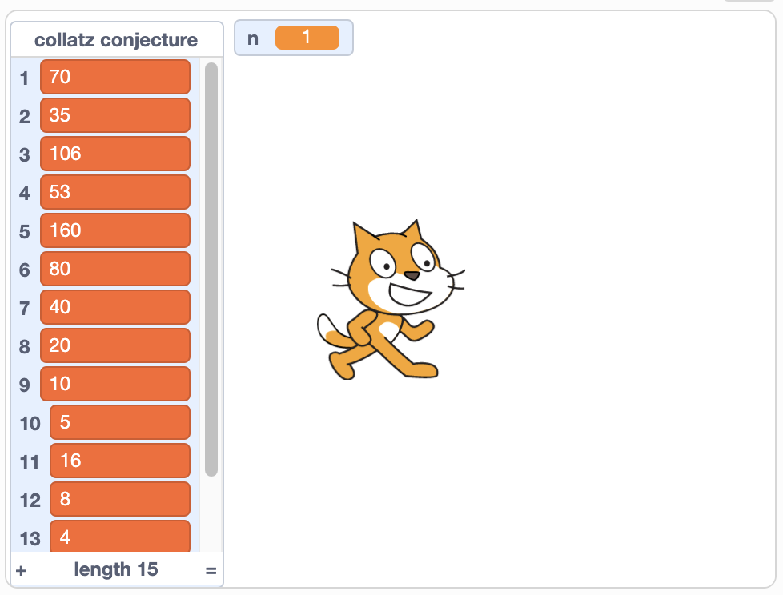Select list item 4 with value 53
The image size is (783, 595).
[115, 192]
